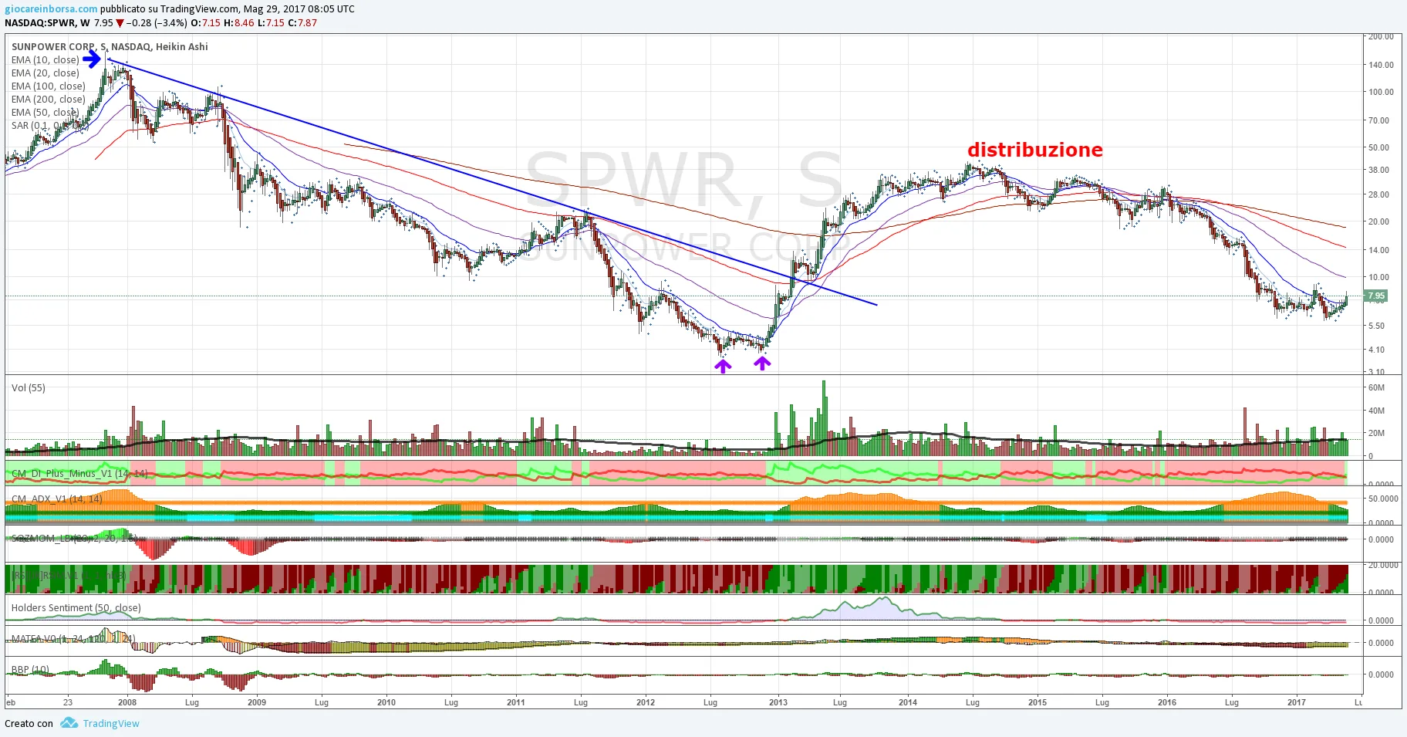Click the 38.00 price scale label

(1378, 170)
